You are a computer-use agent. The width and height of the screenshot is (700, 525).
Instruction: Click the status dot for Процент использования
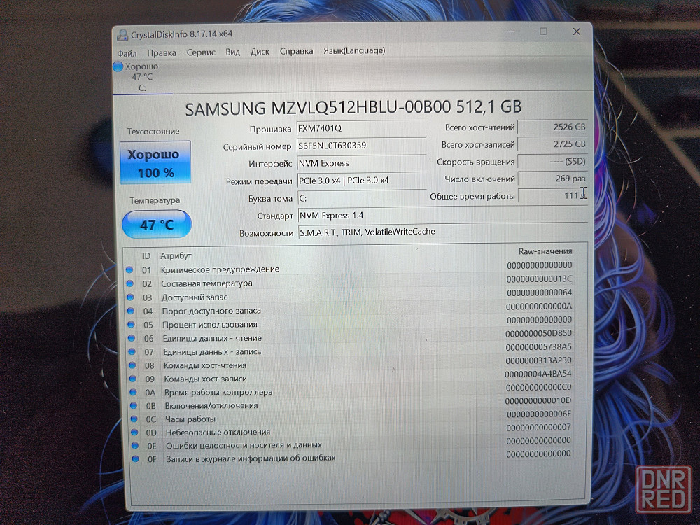pos(132,325)
